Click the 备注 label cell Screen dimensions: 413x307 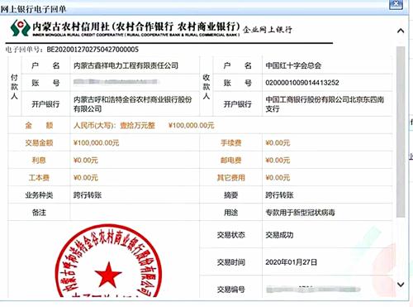tap(39, 213)
